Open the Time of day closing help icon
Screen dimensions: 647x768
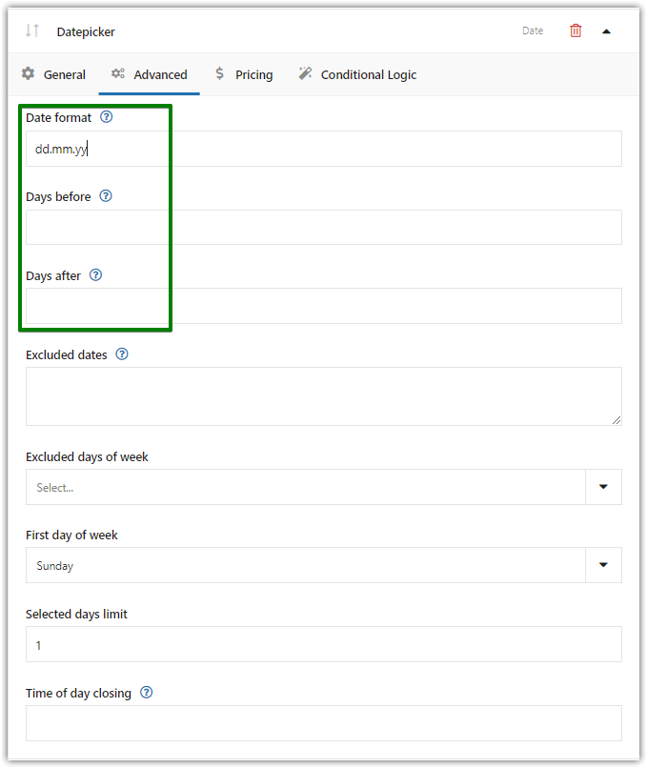click(x=147, y=693)
